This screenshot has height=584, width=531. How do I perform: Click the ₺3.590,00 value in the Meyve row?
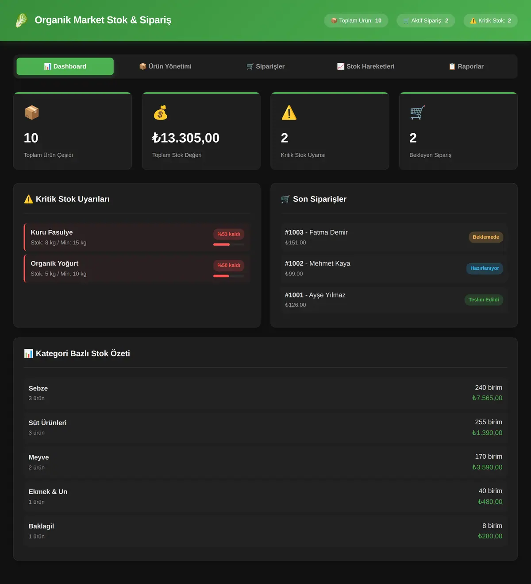coord(487,467)
